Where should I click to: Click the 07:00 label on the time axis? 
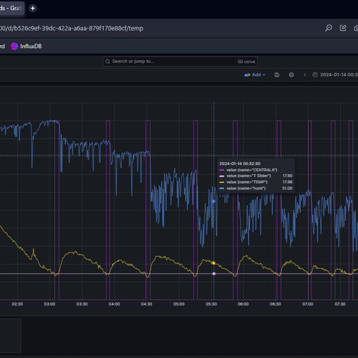pos(307,304)
